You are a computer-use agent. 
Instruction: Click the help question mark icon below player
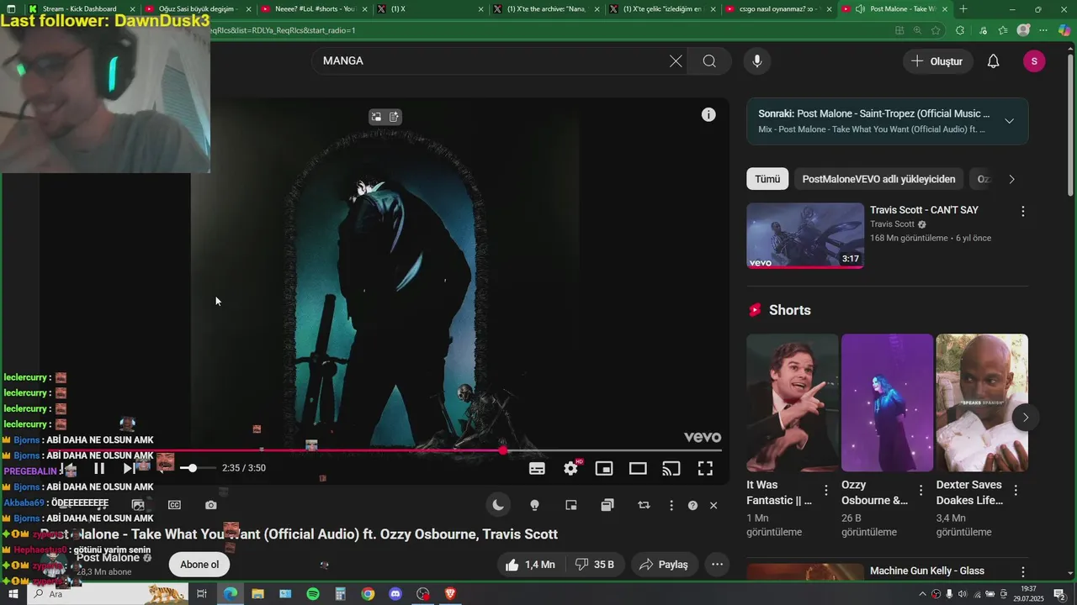[692, 505]
